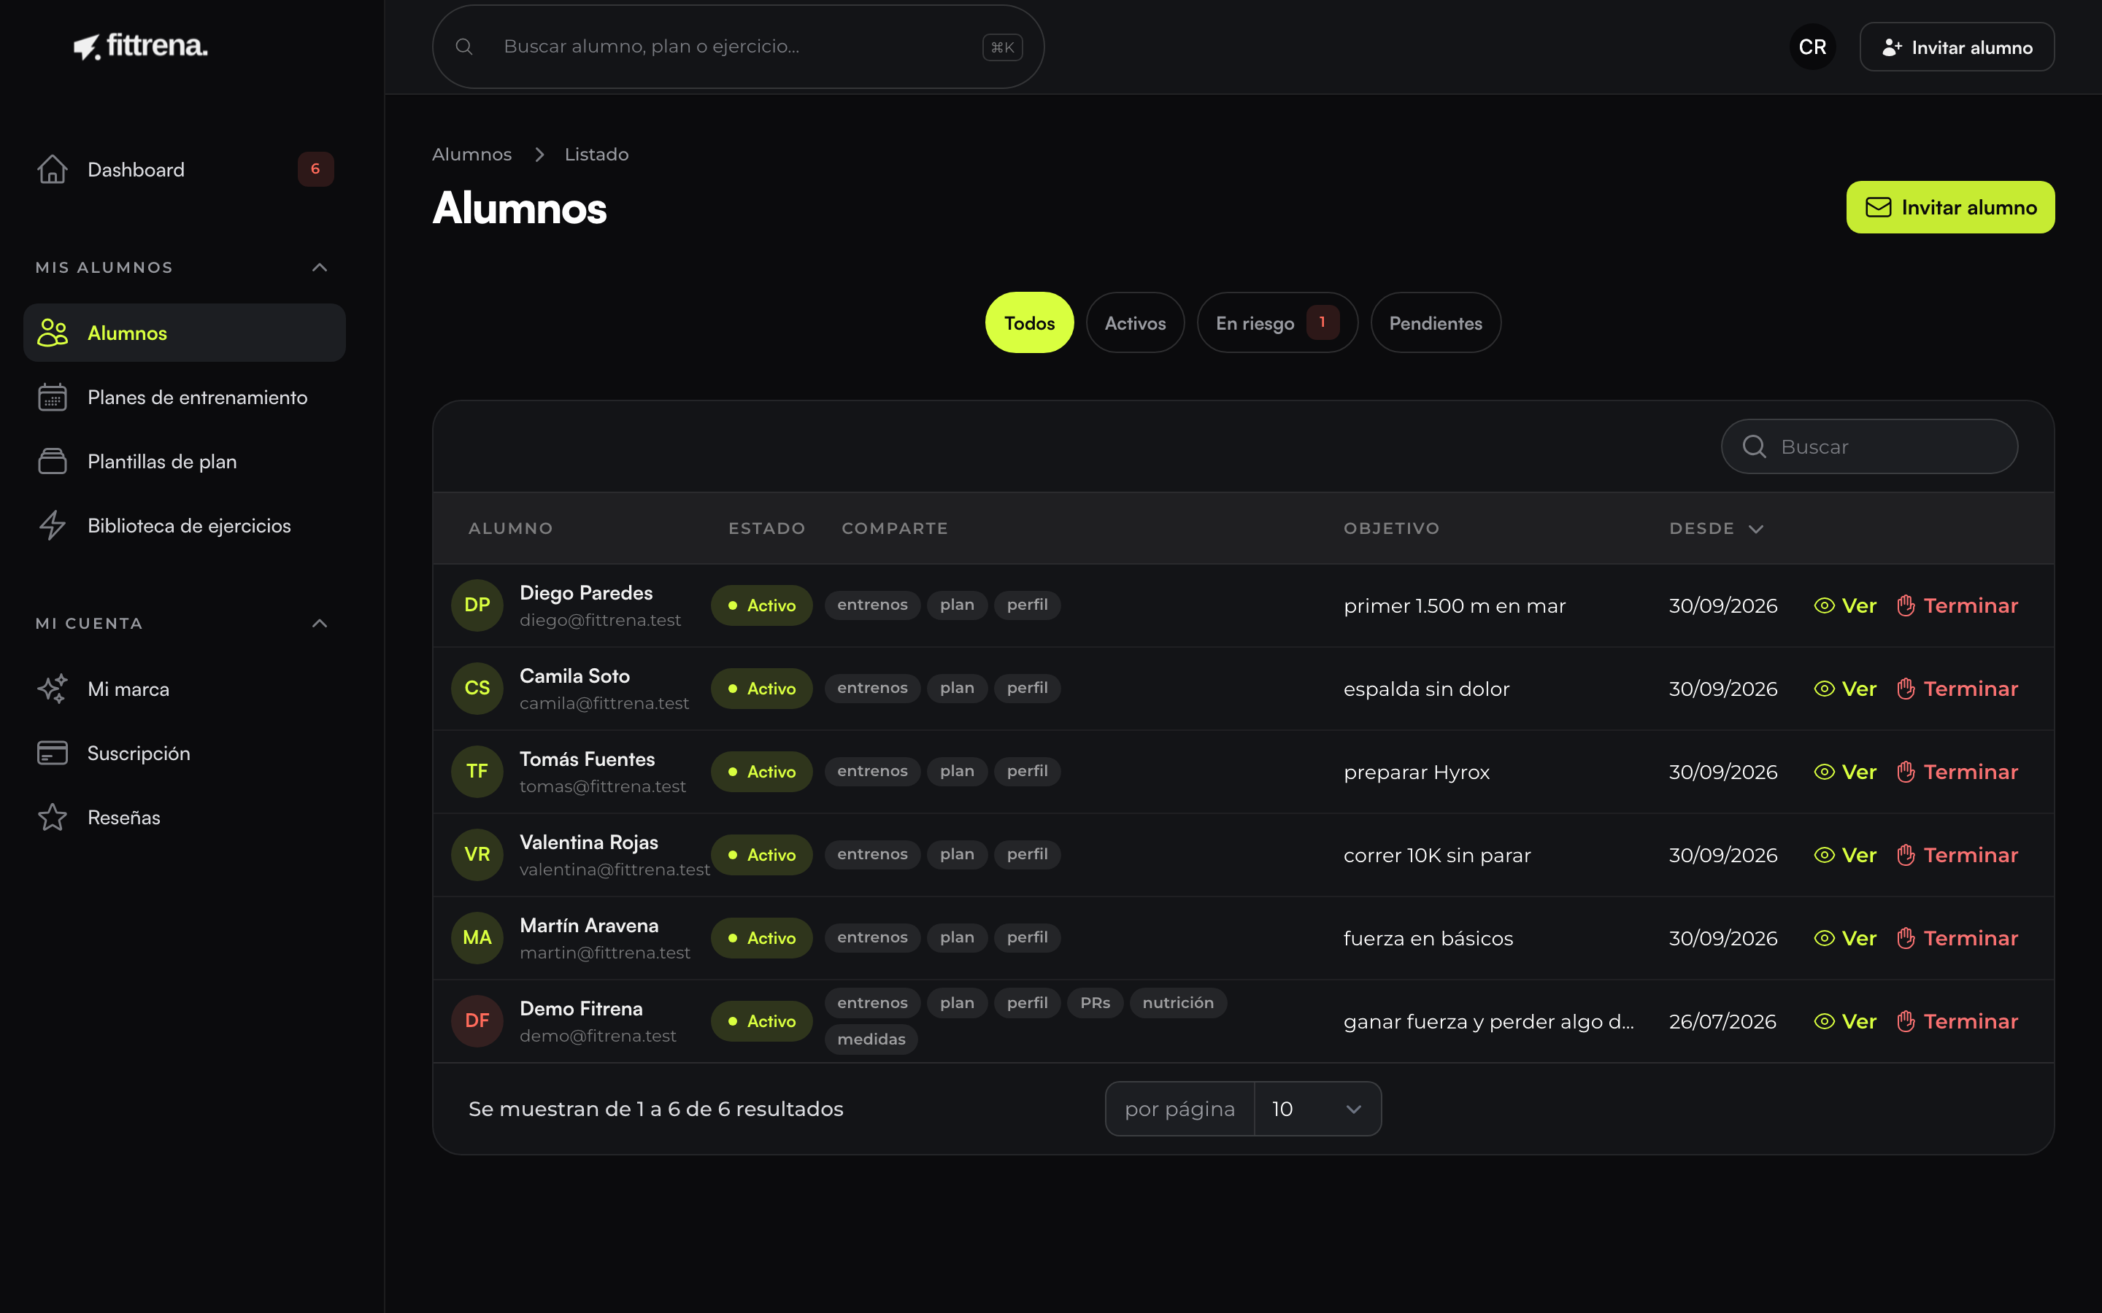Image resolution: width=2102 pixels, height=1313 pixels.
Task: Collapse the Mi Cuenta section
Action: [x=320, y=624]
